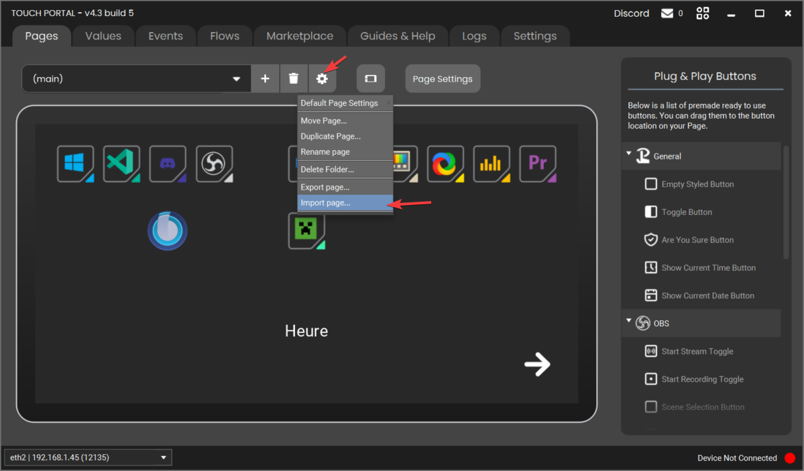Open the Settings tab
This screenshot has height=471, width=804.
[x=535, y=36]
